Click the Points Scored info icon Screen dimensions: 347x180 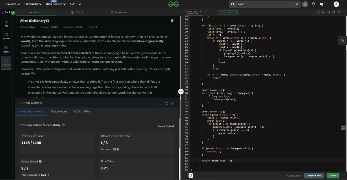[40, 162]
